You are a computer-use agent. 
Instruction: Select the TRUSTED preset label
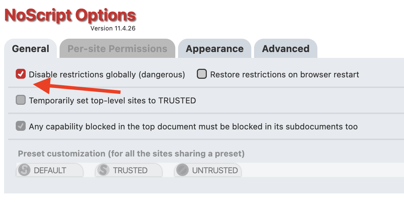[130, 170]
